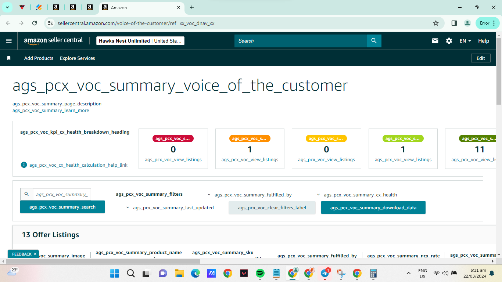Reload the Seller Central page
Viewport: 502px width, 282px height.
pyautogui.click(x=35, y=23)
